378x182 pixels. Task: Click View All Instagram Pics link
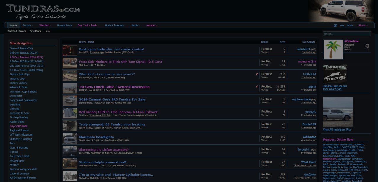(x=337, y=130)
